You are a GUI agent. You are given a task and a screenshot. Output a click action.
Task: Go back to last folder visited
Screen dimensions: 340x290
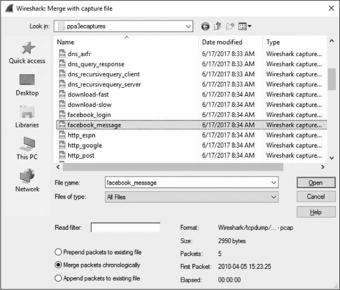point(205,27)
